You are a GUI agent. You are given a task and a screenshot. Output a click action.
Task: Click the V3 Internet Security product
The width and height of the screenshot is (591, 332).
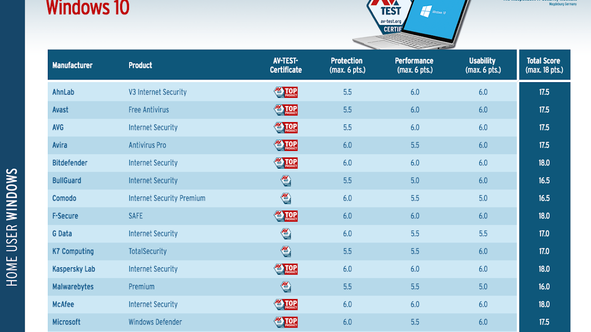click(x=158, y=92)
